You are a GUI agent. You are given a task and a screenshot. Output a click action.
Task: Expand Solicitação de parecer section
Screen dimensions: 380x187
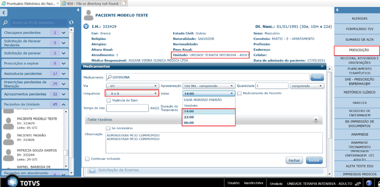[64, 53]
